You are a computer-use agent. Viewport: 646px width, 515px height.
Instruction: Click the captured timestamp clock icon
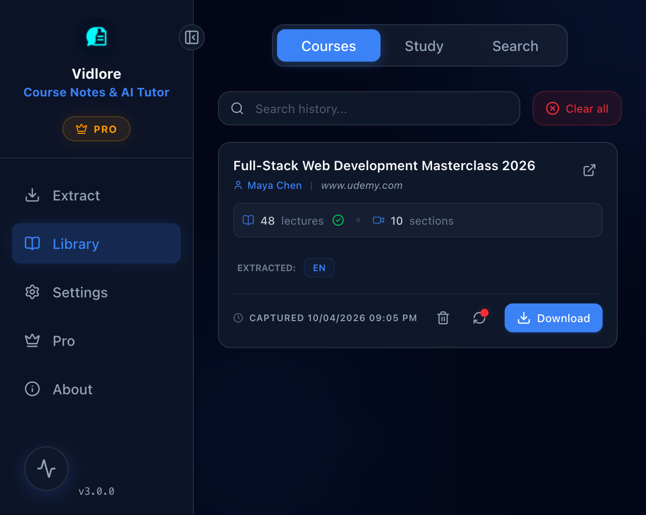[x=238, y=318]
